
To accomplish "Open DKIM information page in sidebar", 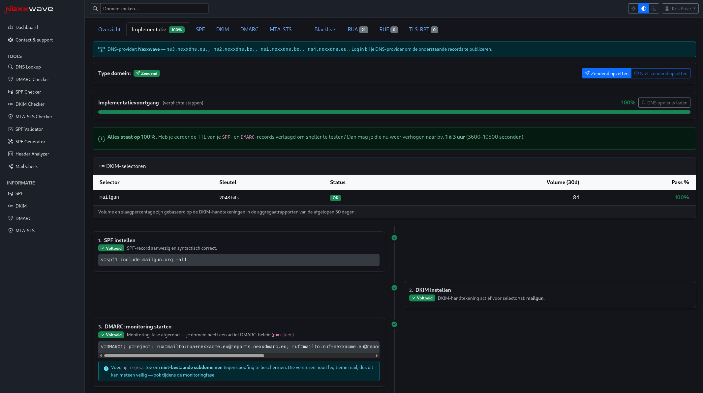I will [21, 206].
